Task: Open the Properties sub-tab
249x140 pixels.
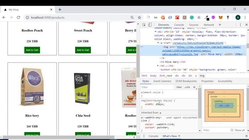Action: (207, 81)
